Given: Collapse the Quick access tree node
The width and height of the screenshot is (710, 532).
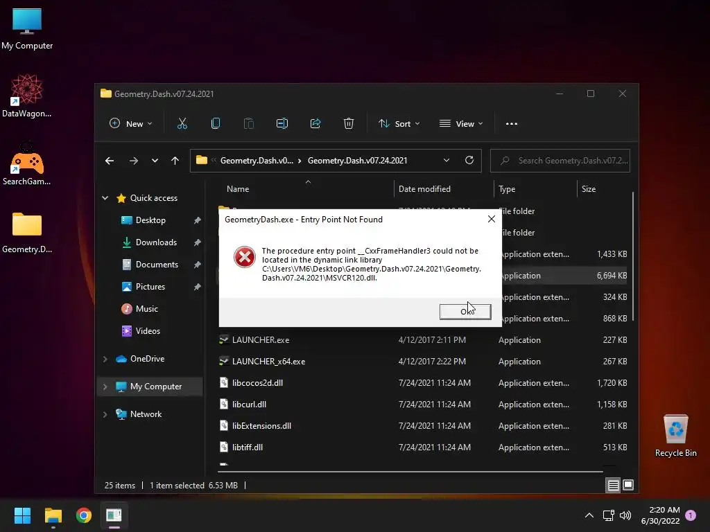Looking at the screenshot, I should click(105, 198).
